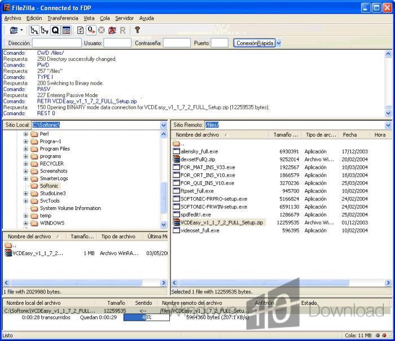Open the Edición menu

34,18
